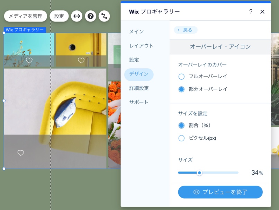Click the サイズ slider handle

[199, 173]
